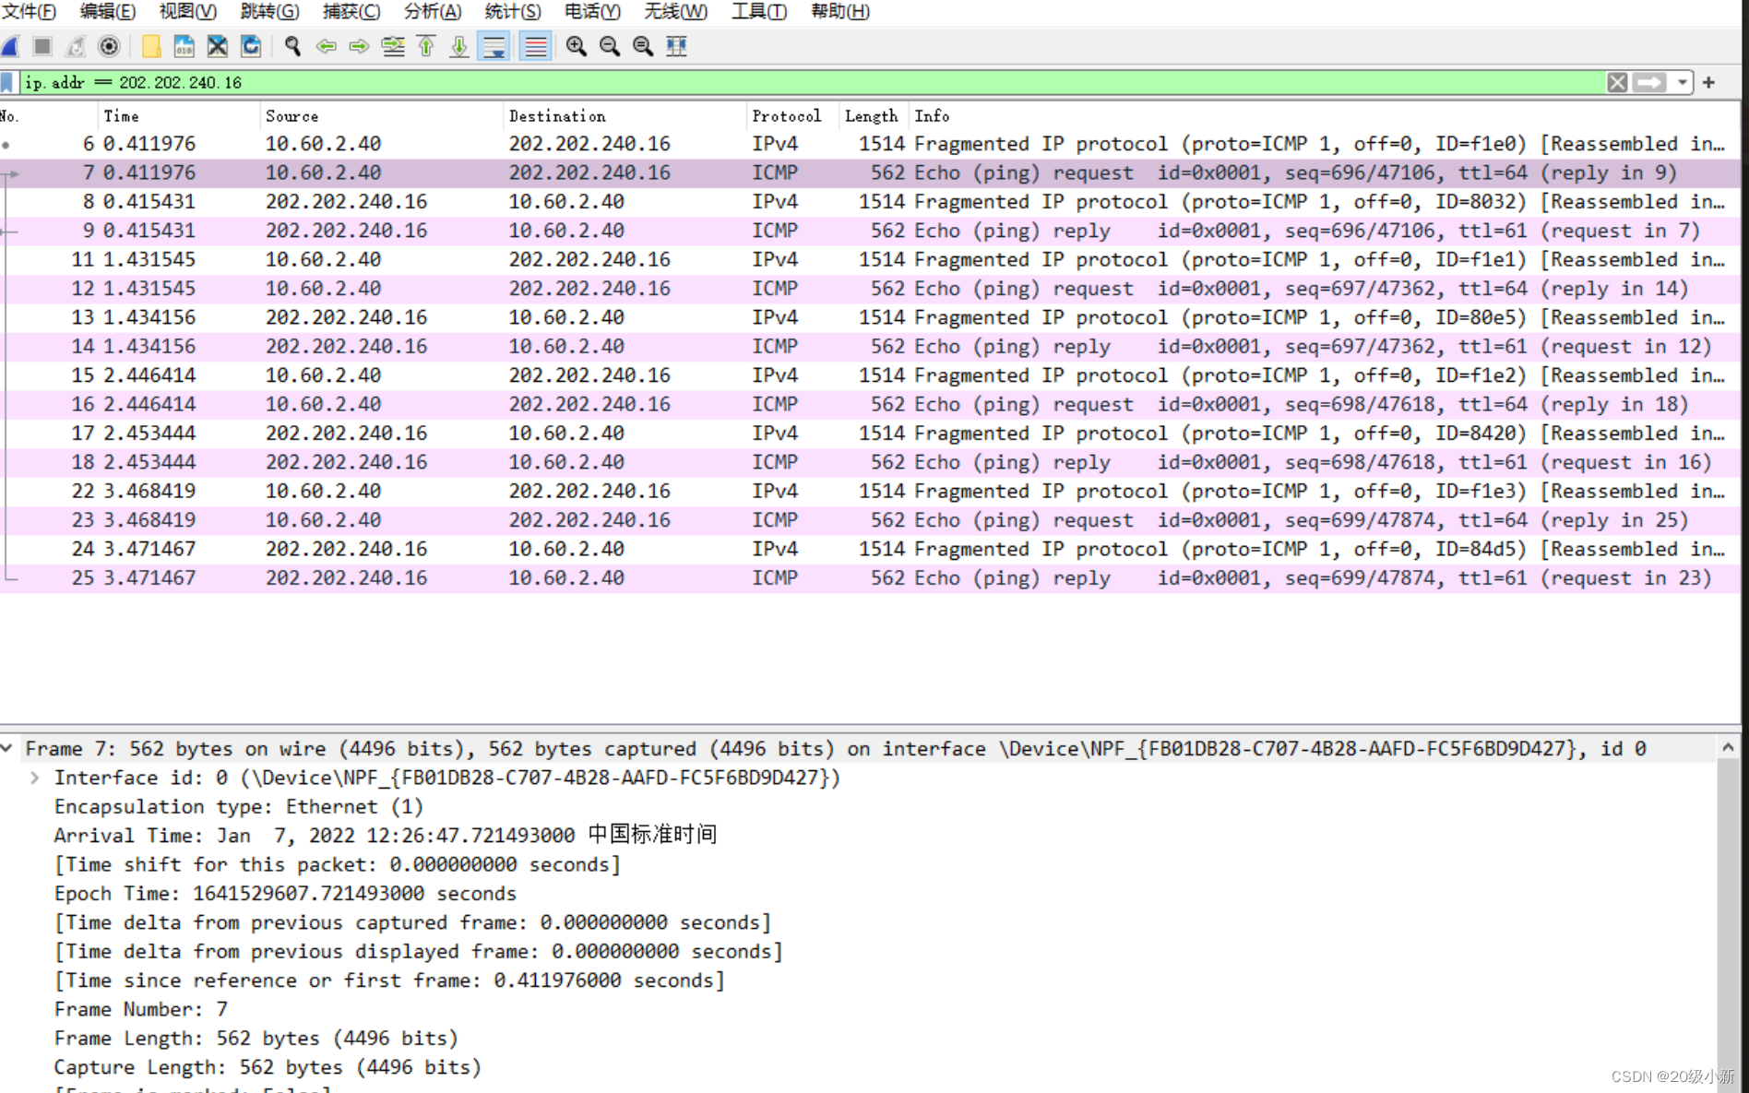Apply the display filter arrow
The image size is (1749, 1093).
click(1649, 82)
